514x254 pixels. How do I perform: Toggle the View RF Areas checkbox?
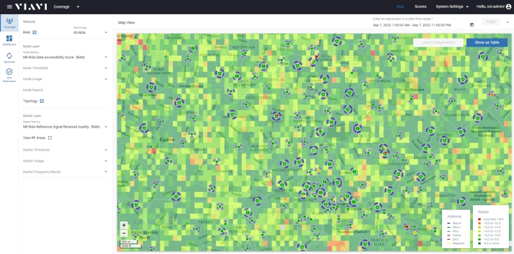tap(50, 138)
